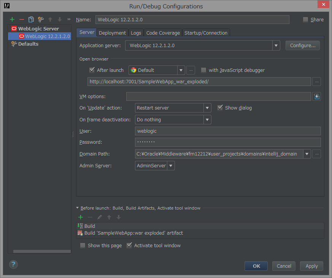Collapse Before launch section triangle
Viewport: 332px width, 278px height.
coord(78,208)
